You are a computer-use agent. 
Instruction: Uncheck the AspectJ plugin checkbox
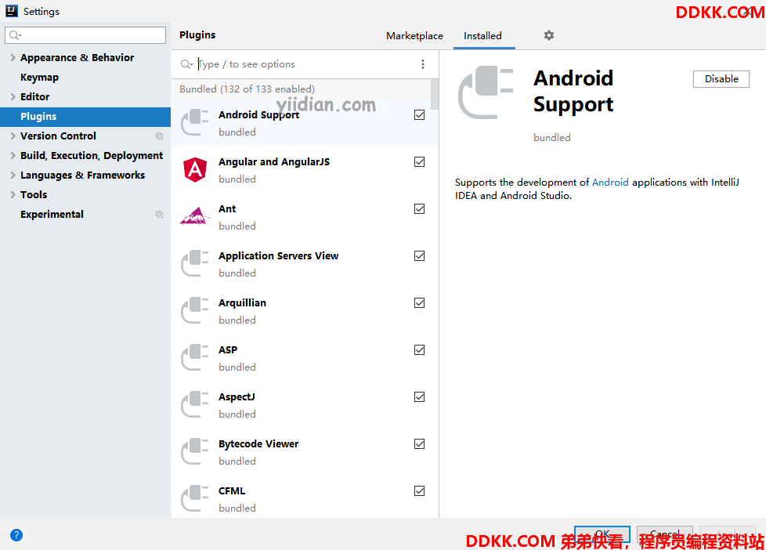click(419, 396)
